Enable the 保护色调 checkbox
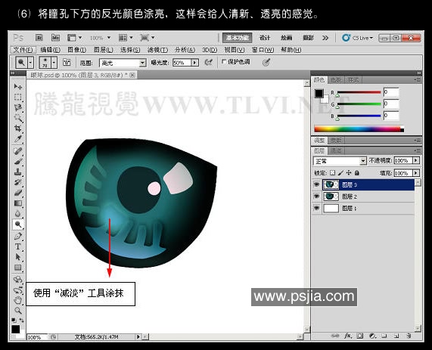Image resolution: width=432 pixels, height=350 pixels. [224, 62]
